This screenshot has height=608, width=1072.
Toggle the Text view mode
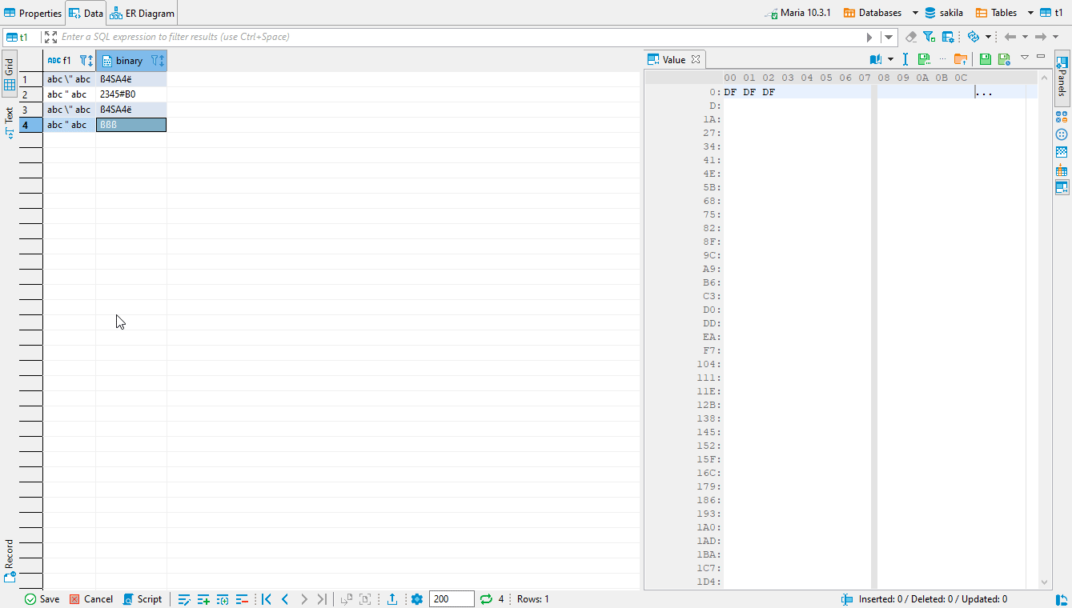coord(10,122)
